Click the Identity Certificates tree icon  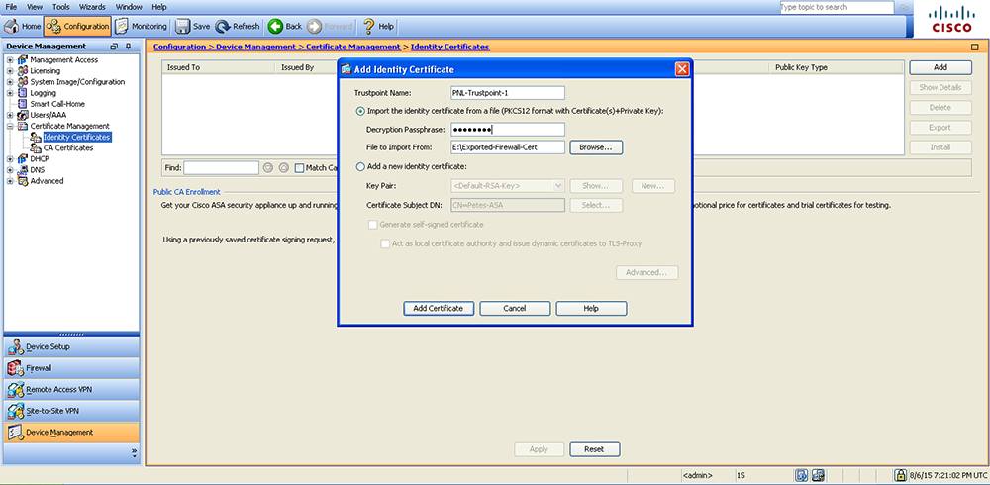(36, 137)
